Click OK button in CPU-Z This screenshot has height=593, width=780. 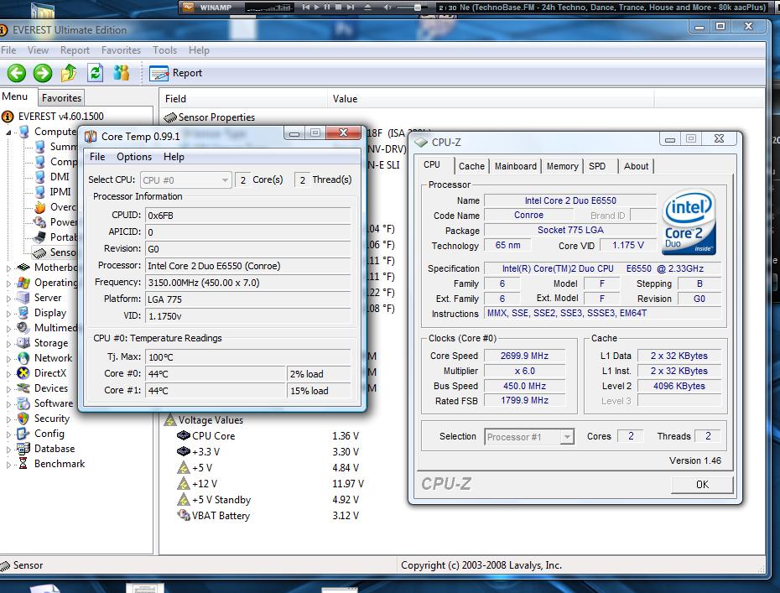pyautogui.click(x=702, y=485)
